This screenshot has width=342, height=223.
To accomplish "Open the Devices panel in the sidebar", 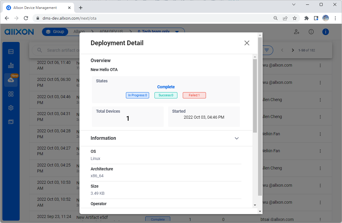I will [11, 51].
